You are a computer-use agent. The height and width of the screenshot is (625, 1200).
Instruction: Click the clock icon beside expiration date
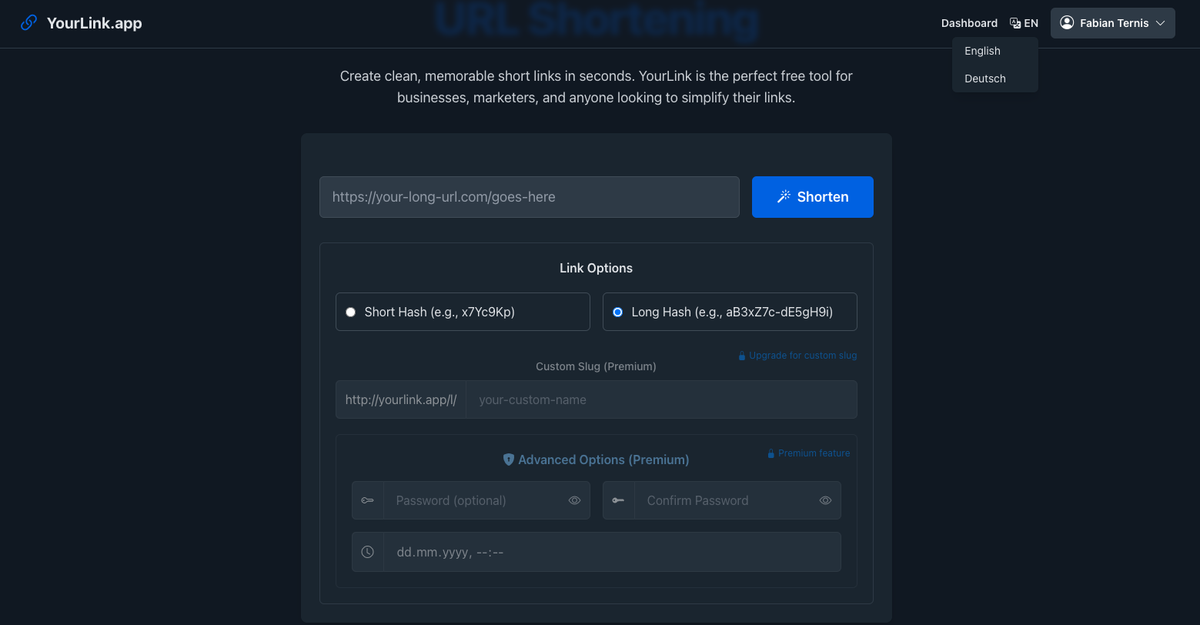(368, 552)
